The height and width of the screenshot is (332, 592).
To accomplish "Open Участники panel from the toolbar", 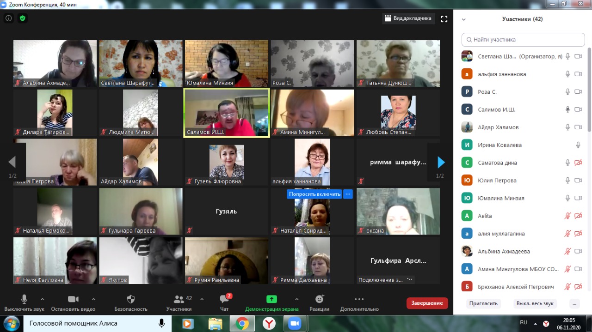I will (x=179, y=299).
